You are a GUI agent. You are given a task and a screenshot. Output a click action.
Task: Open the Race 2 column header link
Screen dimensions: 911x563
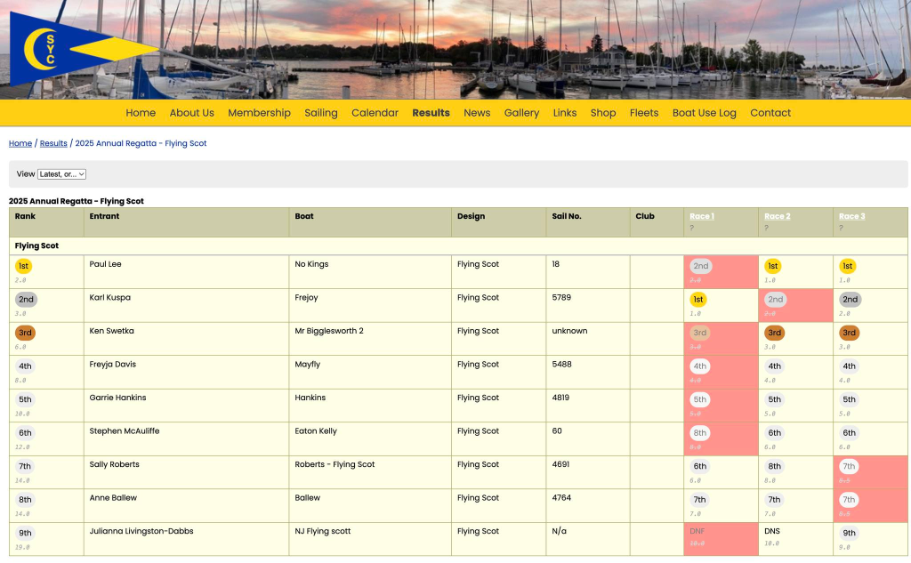click(777, 216)
